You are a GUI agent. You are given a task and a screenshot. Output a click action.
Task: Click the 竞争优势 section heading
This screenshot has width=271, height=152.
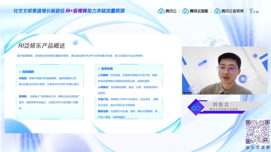(x=107, y=69)
